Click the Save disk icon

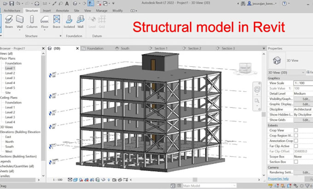[x=12, y=3]
